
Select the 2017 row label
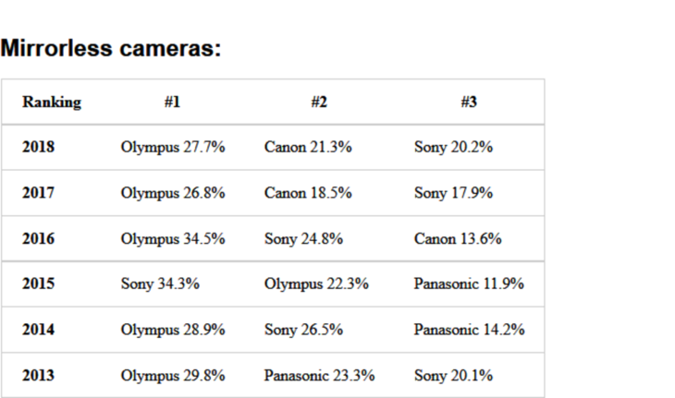[x=38, y=193]
